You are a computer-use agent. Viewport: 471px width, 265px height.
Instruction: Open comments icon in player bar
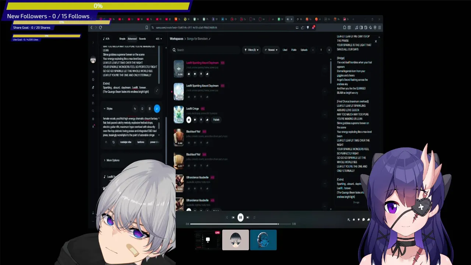pyautogui.click(x=364, y=220)
